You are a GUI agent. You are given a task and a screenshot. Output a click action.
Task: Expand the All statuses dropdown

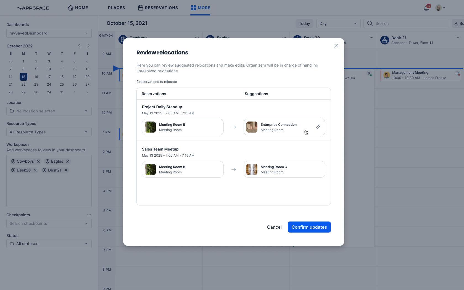click(x=49, y=244)
